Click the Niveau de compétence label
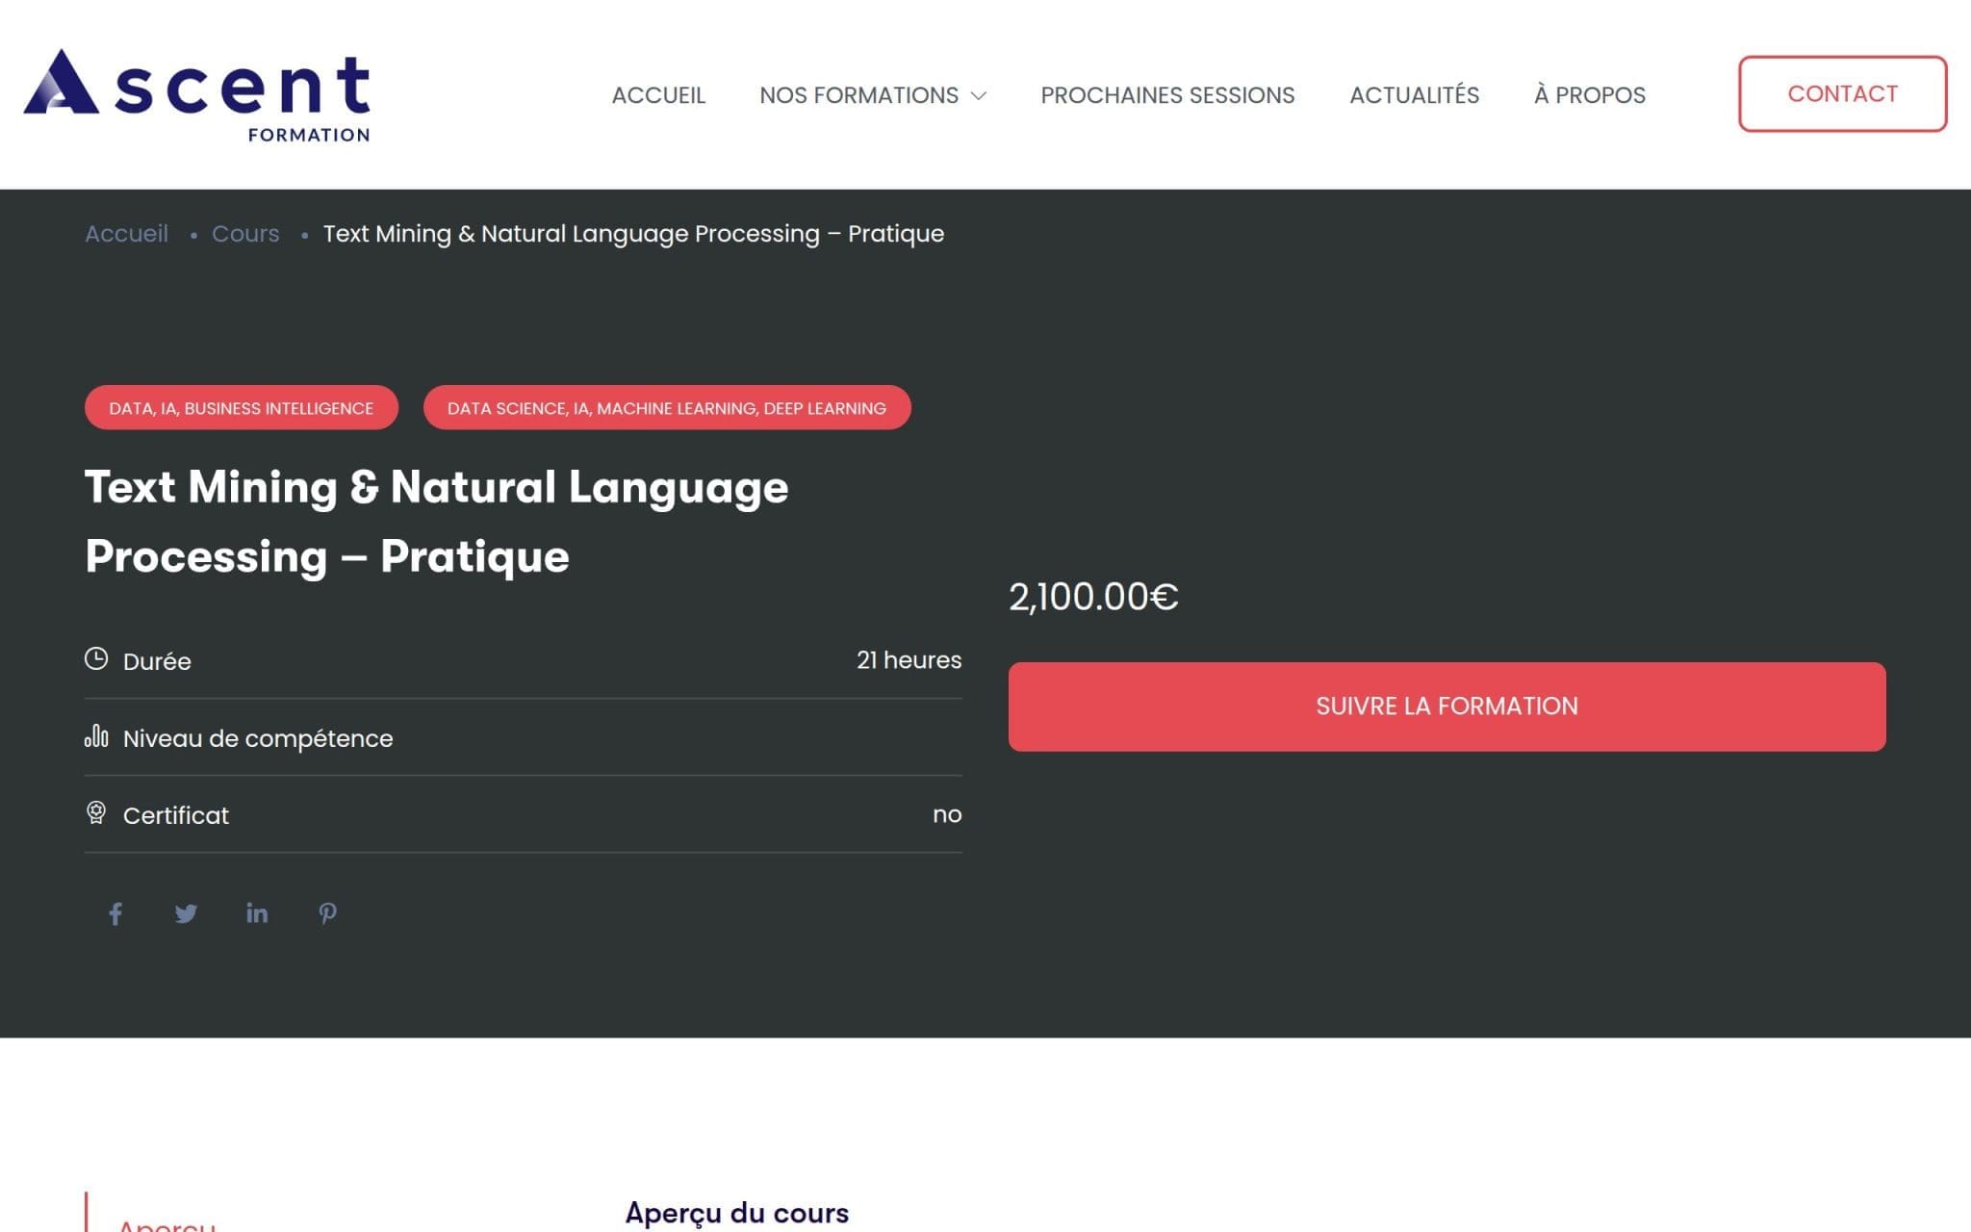 point(258,738)
